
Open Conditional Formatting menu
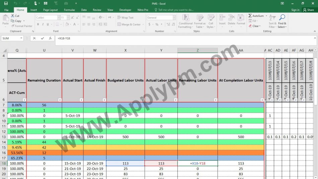click(185, 21)
